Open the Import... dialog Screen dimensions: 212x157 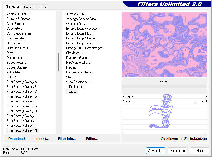pos(42,139)
